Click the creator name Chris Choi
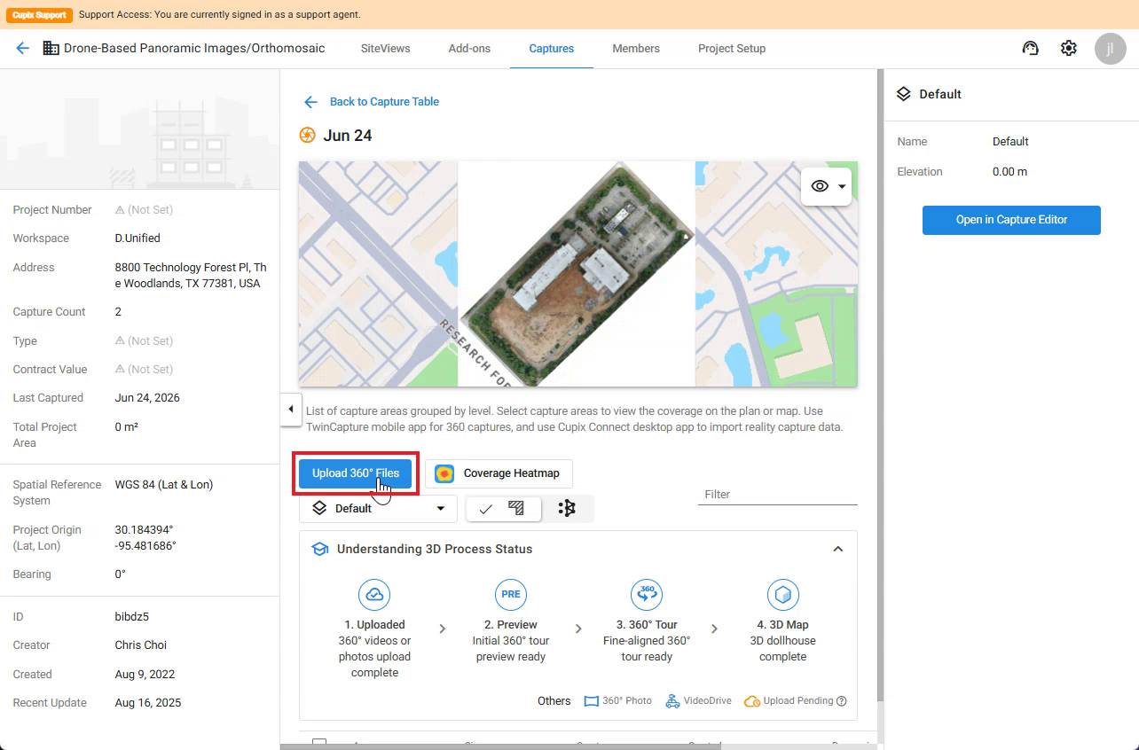Screen dimensions: 1139x750 141,645
